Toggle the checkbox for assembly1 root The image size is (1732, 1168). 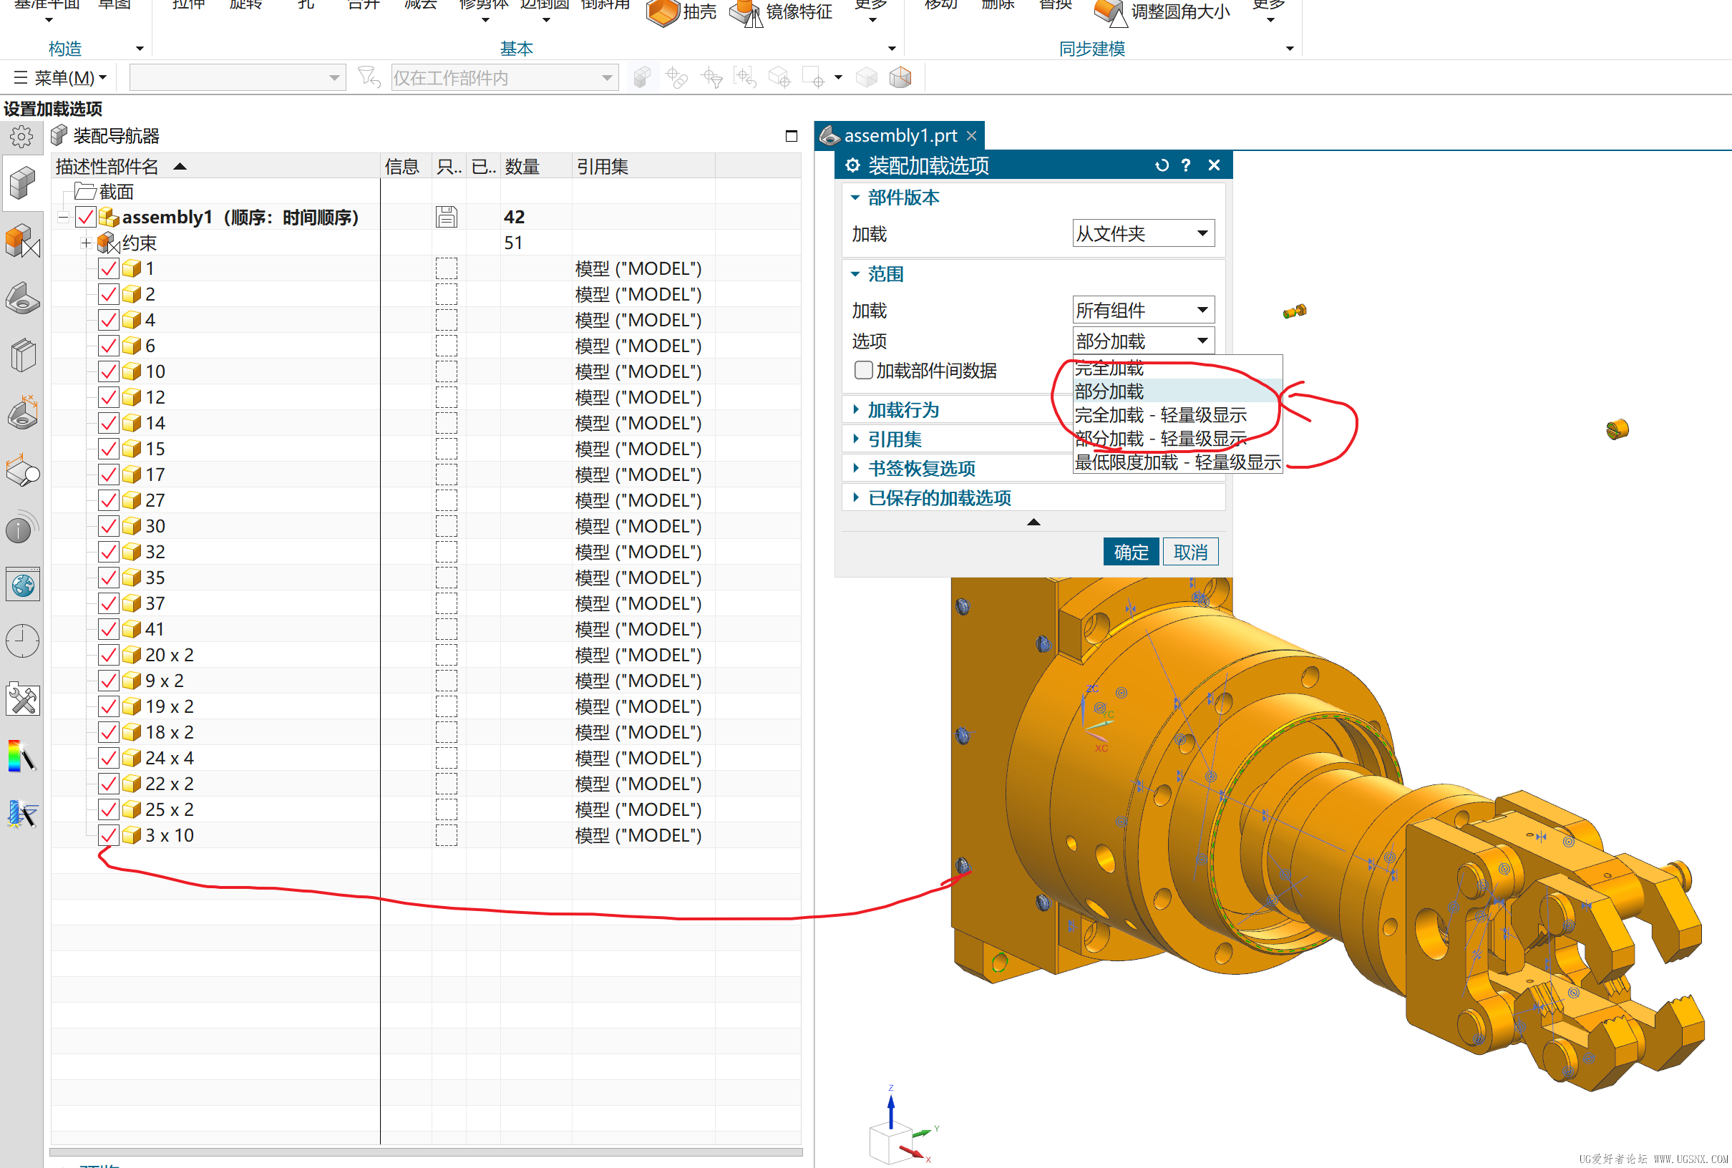tap(86, 218)
